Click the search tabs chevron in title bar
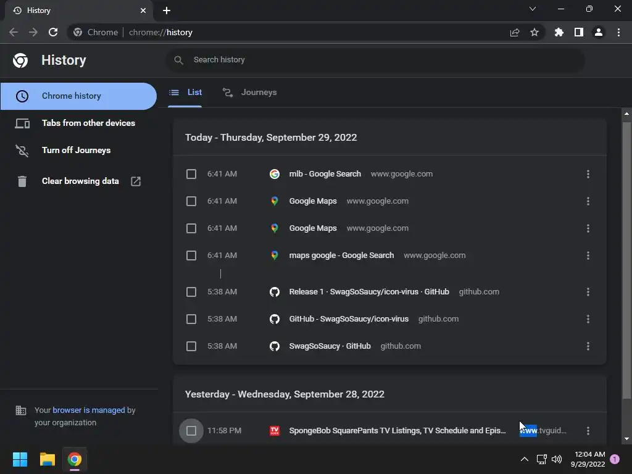 [533, 9]
